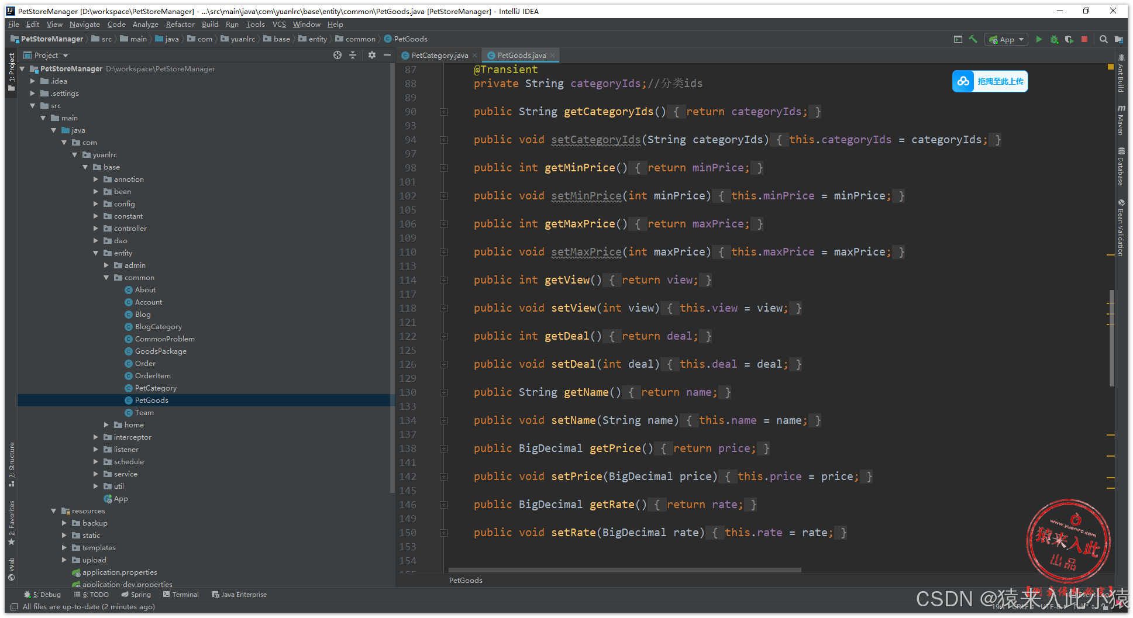1133x618 pixels.
Task: Toggle the Favorites side tab
Action: click(12, 522)
